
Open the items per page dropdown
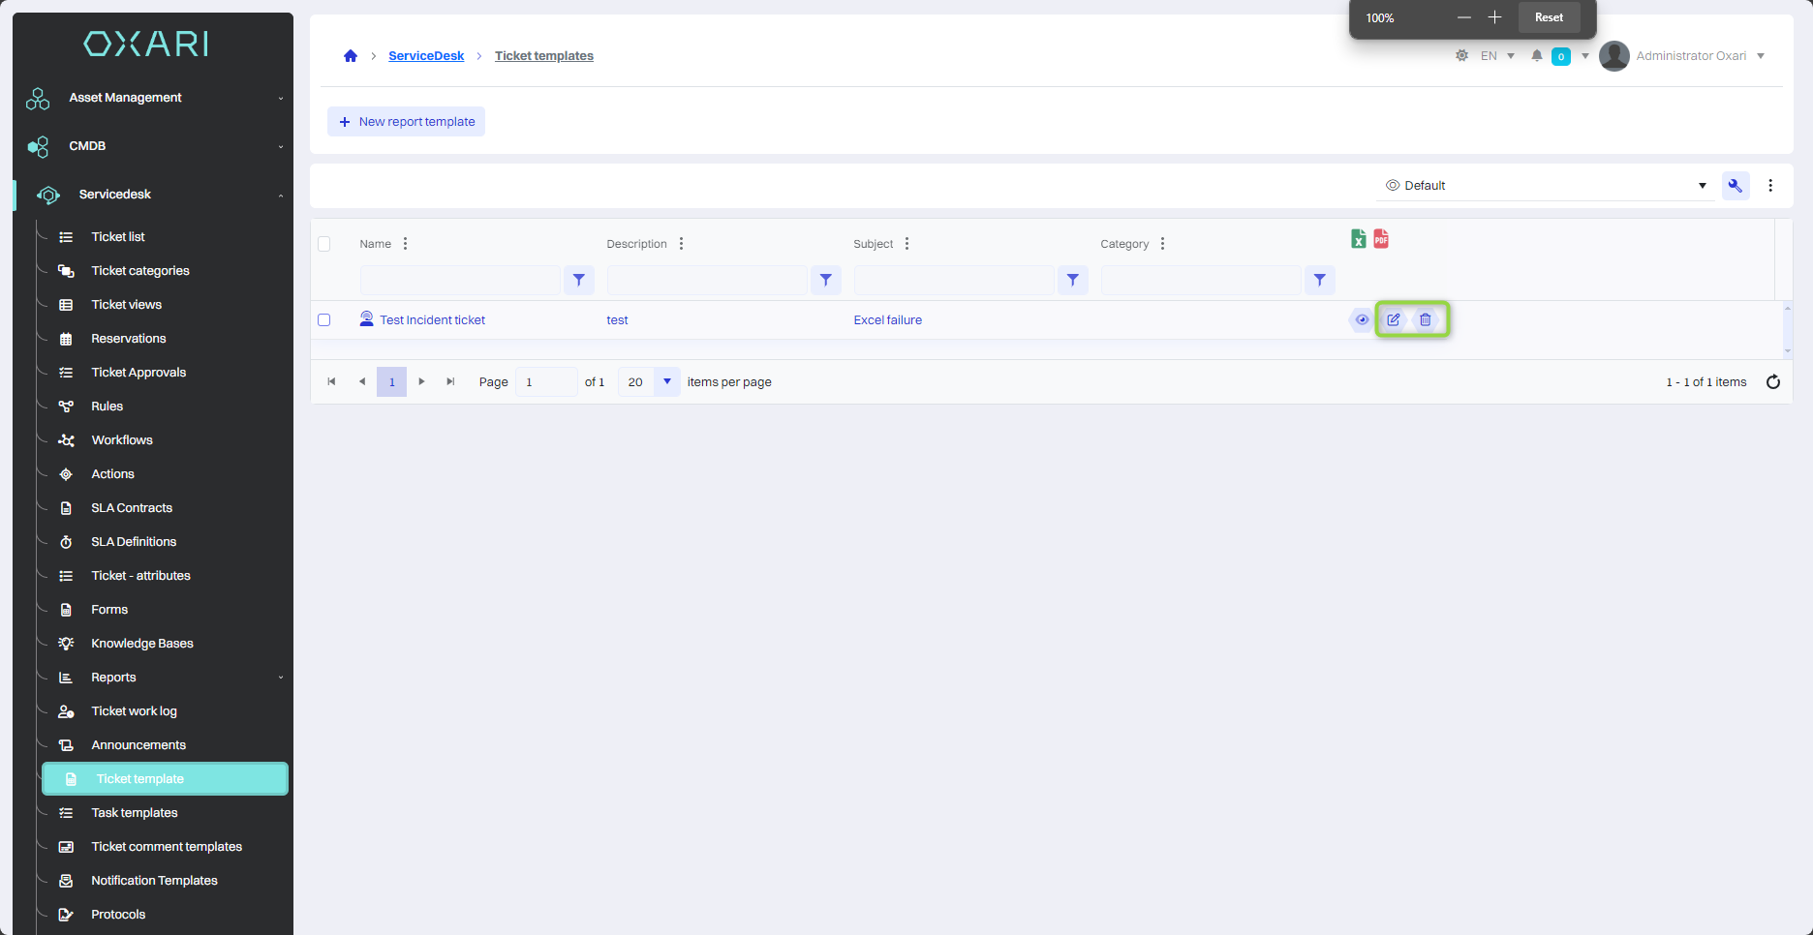(x=666, y=382)
